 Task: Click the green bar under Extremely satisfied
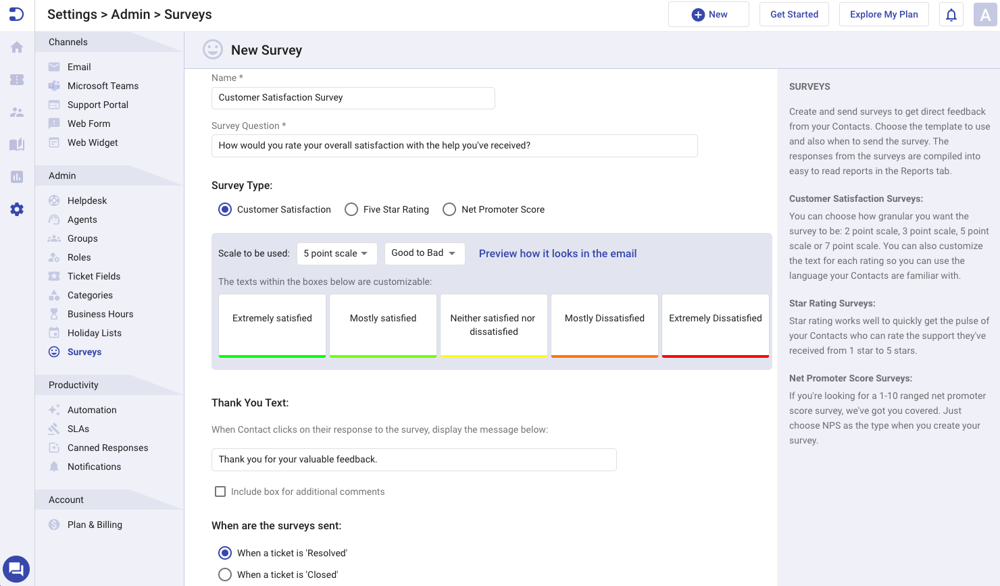272,355
